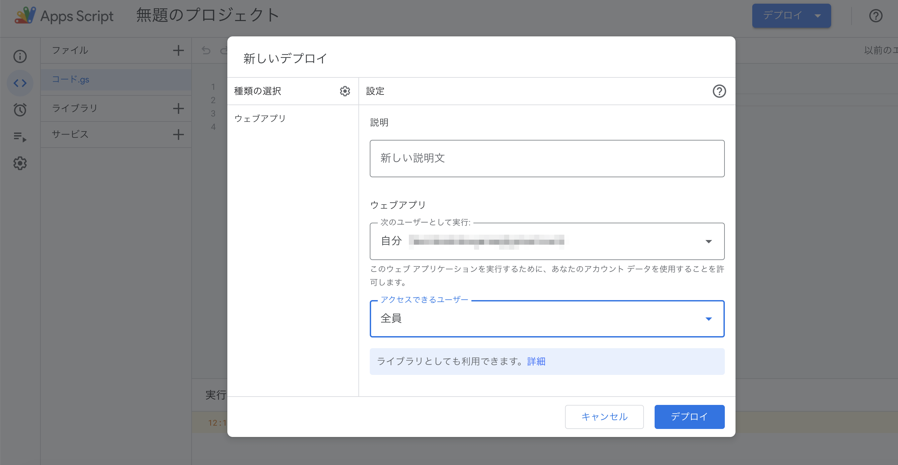Screen dimensions: 898x465
Task: Add a new file with the plus icon
Action: coord(179,50)
